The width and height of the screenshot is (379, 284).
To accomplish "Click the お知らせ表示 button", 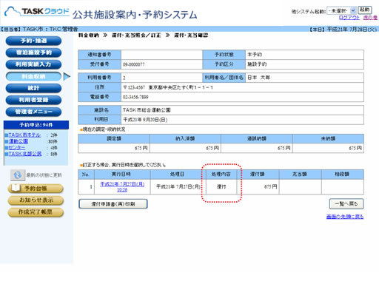I will click(36, 200).
